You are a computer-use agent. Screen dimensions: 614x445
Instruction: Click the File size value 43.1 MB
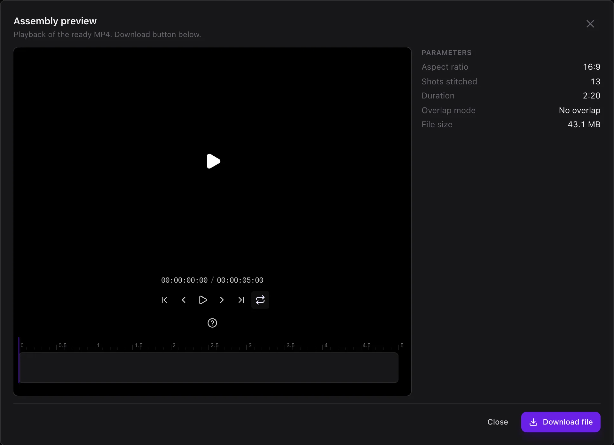click(x=584, y=124)
